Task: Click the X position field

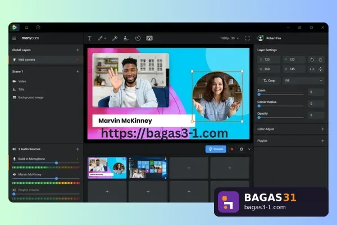Action: tap(269, 60)
